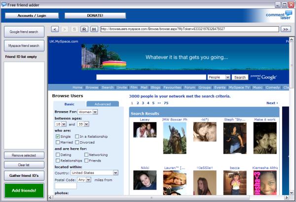Open Make it work profile photo
296x202 pixels.
pos(265,138)
